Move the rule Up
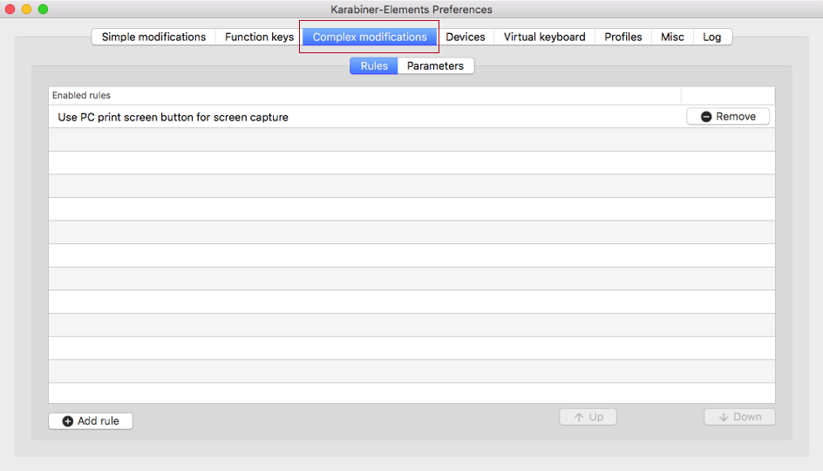This screenshot has width=823, height=471. tap(588, 417)
